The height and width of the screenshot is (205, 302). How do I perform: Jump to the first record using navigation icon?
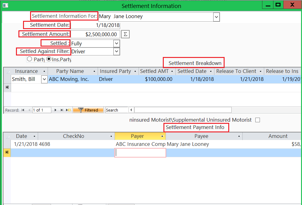[x=23, y=110]
